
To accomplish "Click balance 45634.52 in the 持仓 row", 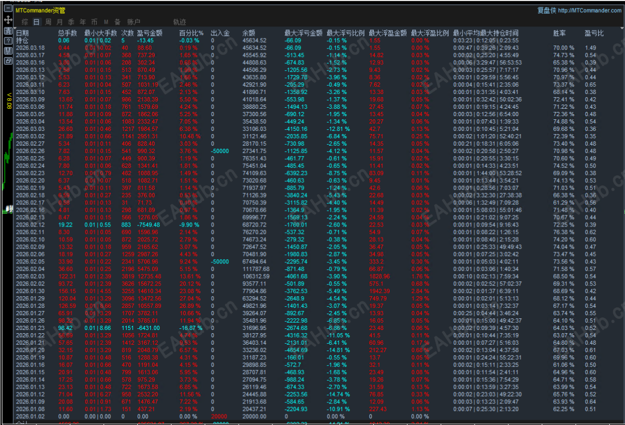I will click(254, 40).
